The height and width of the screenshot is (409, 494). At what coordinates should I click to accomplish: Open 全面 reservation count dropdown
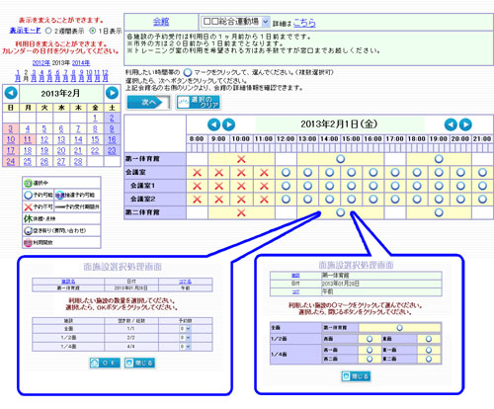(185, 329)
